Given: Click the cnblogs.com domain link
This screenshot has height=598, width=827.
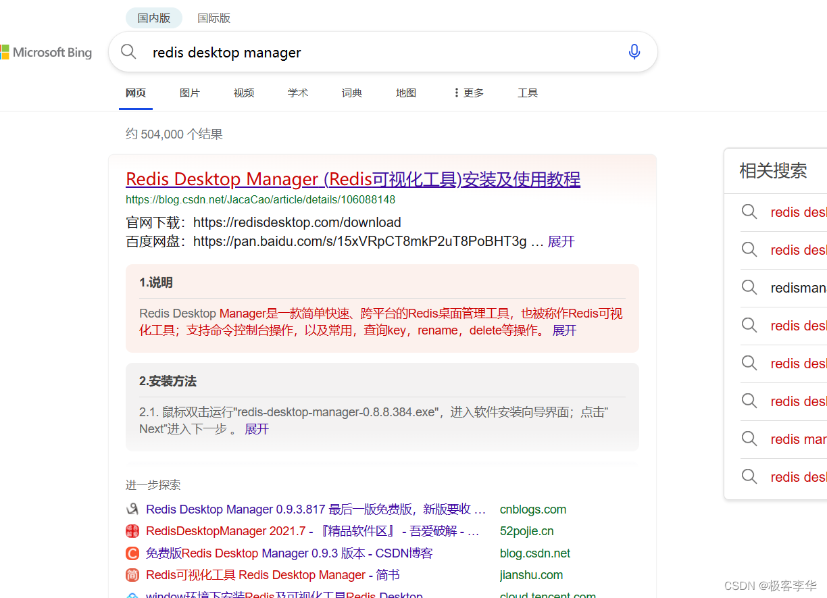Looking at the screenshot, I should coord(533,509).
